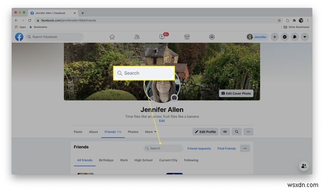
Task: Select the High School filter tab
Action: point(144,160)
